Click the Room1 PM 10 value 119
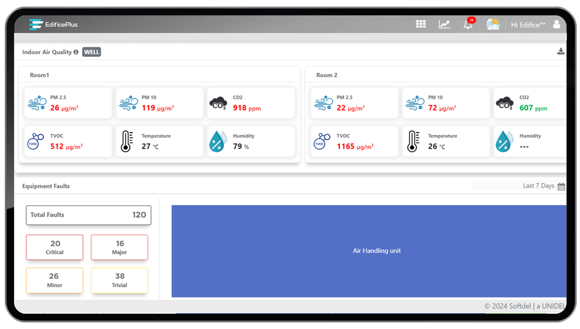The image size is (580, 329). 148,108
